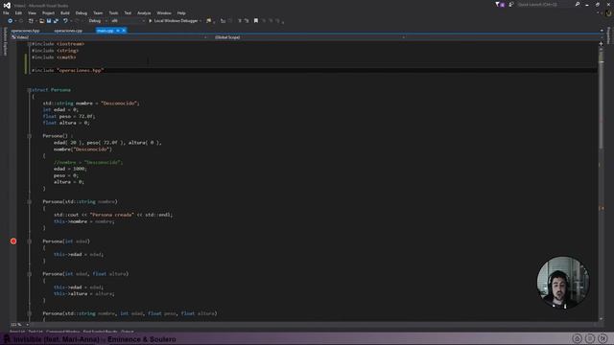This screenshot has width=614, height=345.
Task: Switch to the operaciones.hpp tab
Action: point(26,31)
